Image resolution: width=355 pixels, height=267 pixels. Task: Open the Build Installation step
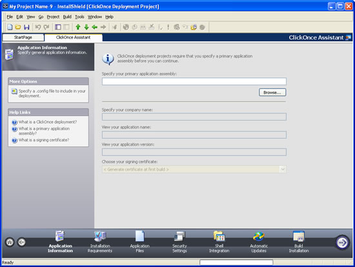tap(299, 241)
